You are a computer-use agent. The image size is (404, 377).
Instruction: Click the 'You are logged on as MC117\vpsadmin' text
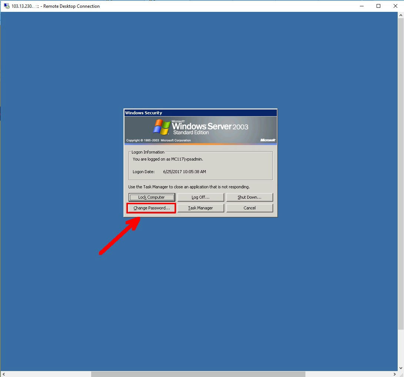point(168,159)
